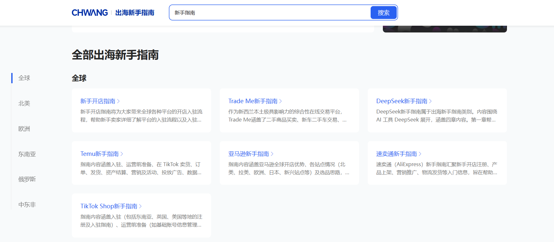Go to 中东非 region in sidebar

point(27,205)
